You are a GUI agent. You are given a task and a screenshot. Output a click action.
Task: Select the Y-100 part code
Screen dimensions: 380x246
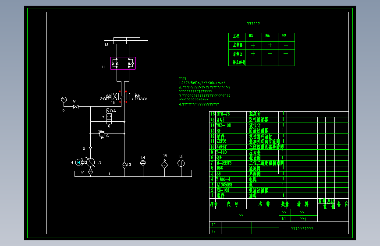[x=221, y=152]
